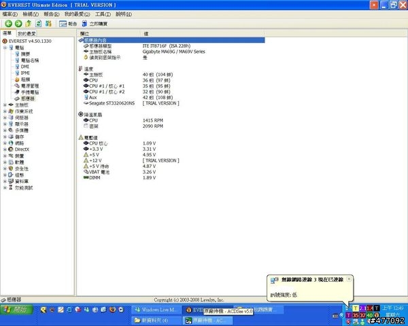Collapse the 電腦 computer tree node
408x326 pixels.
(x=5, y=48)
